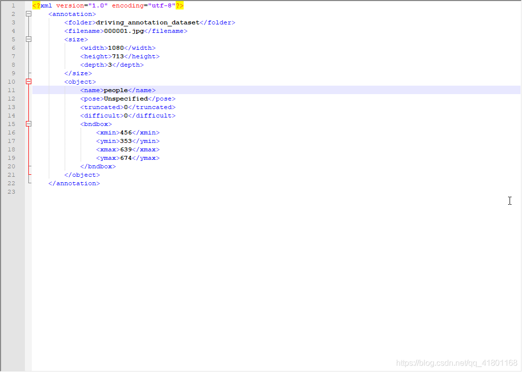Click truncated value 0
This screenshot has width=522, height=372.
click(x=126, y=107)
